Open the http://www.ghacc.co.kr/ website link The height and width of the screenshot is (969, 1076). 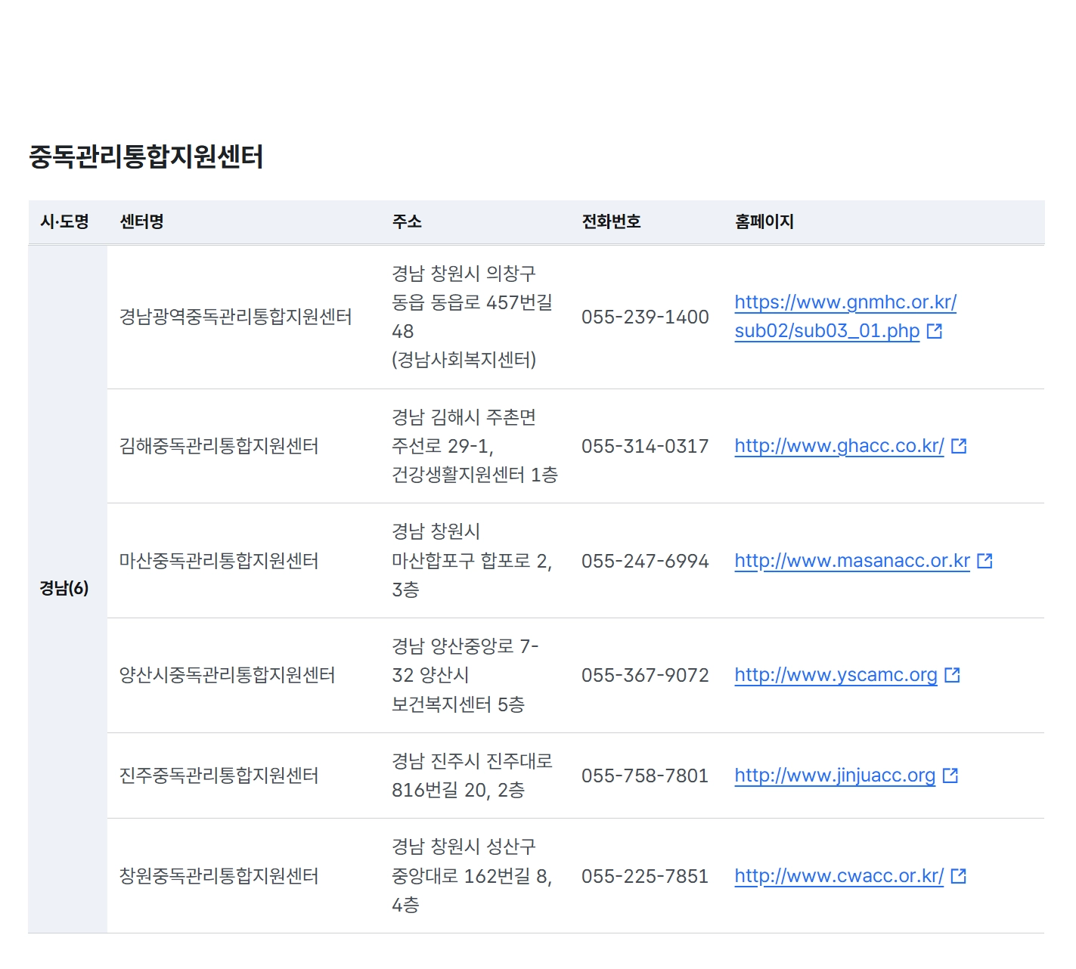839,446
